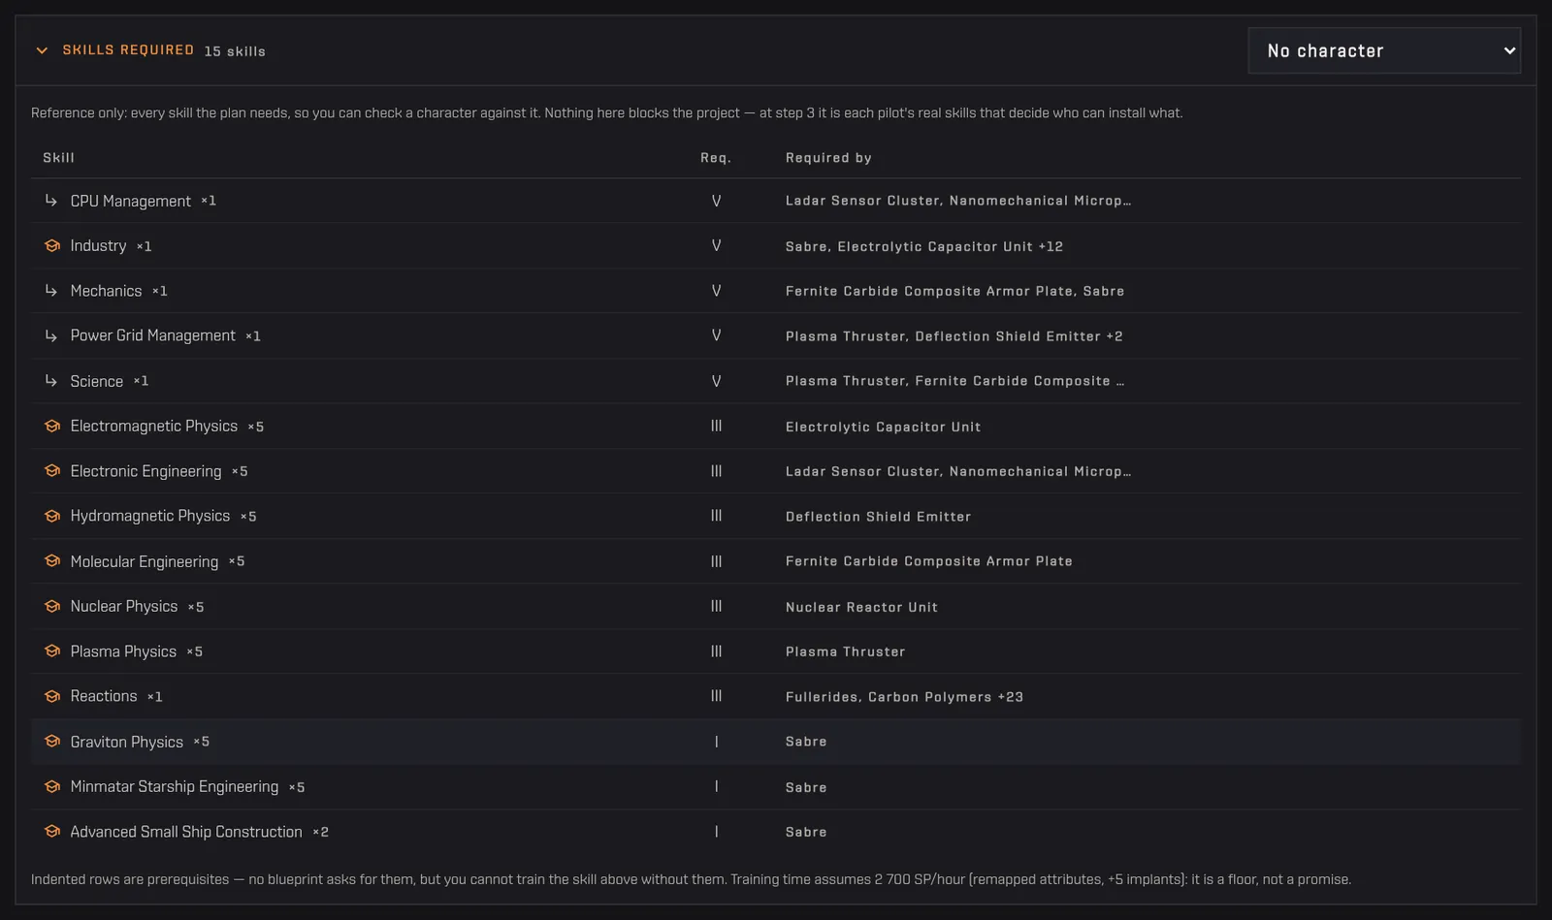Click the '15 skills' count label
This screenshot has height=920, width=1552.
(x=235, y=51)
